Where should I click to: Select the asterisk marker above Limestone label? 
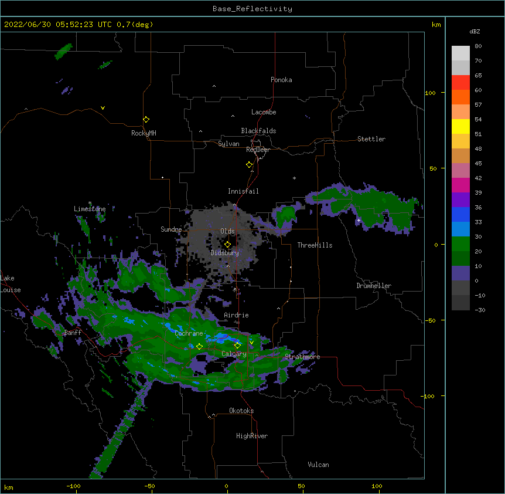pyautogui.click(x=90, y=203)
